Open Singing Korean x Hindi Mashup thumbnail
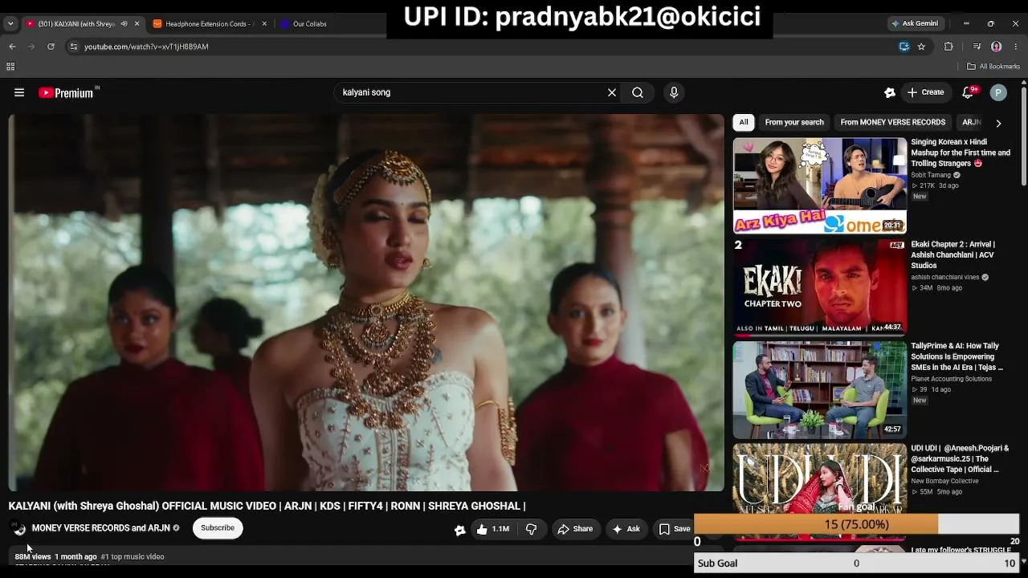Screen dimensions: 1028x578 pos(820,185)
